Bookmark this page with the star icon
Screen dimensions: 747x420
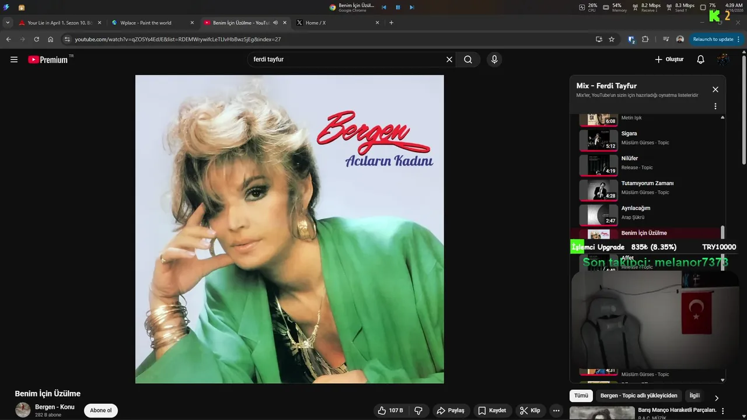point(612,39)
